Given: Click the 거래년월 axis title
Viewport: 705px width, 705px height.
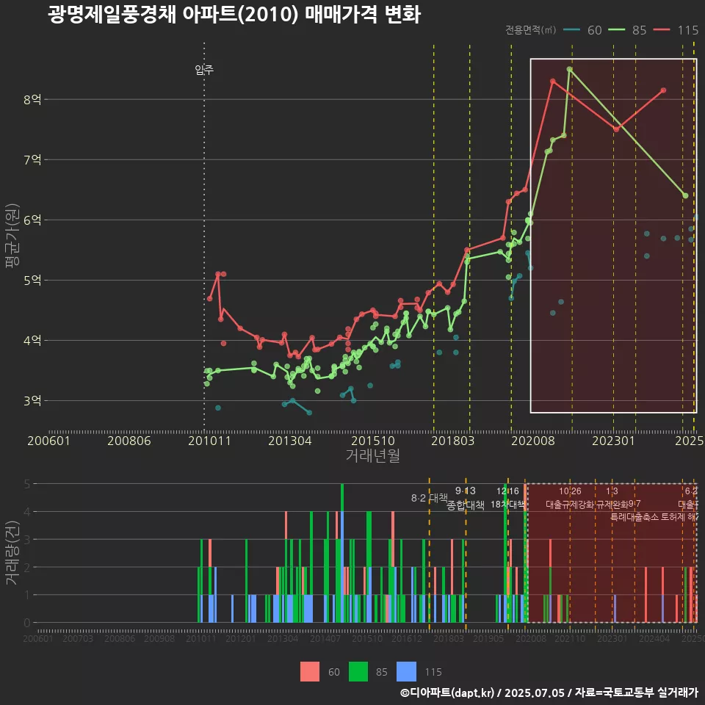Looking at the screenshot, I should coord(373,455).
